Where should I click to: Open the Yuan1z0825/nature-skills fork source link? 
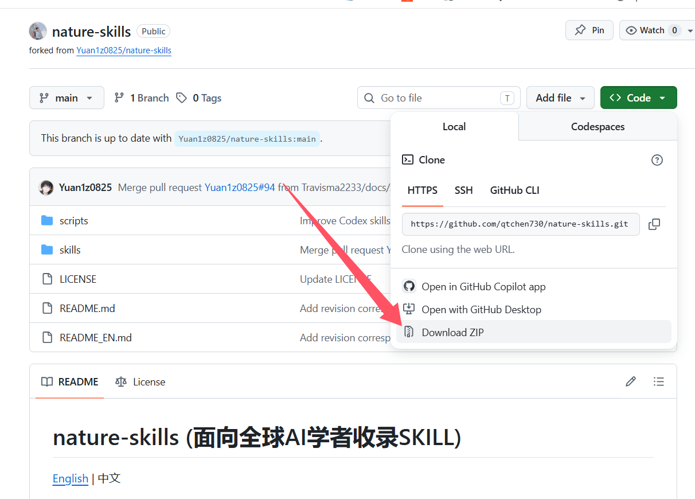(124, 50)
